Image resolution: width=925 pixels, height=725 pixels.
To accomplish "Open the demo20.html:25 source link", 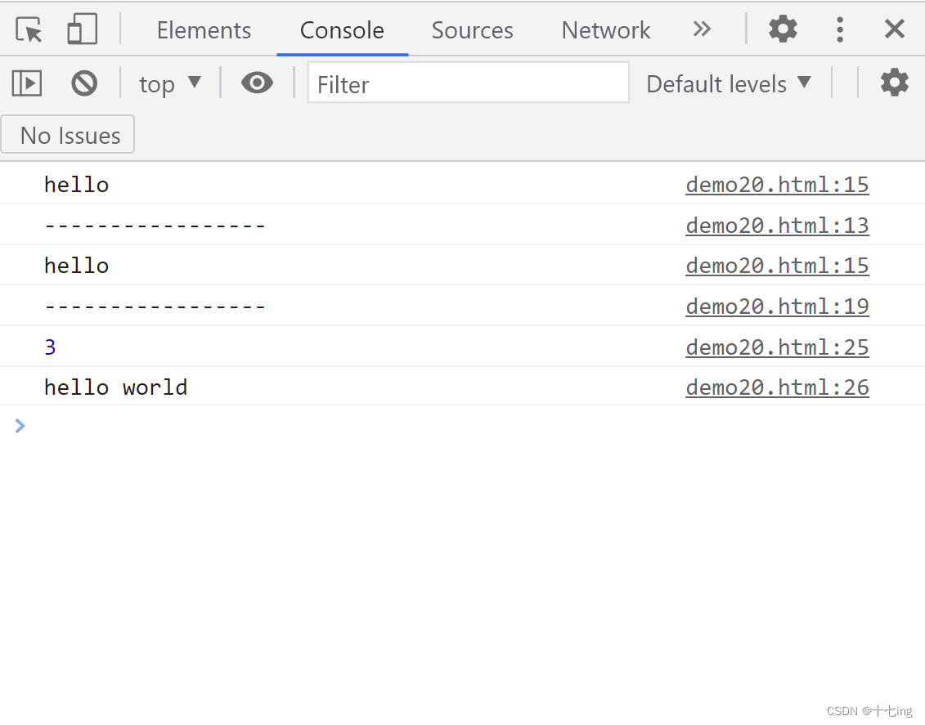I will [777, 347].
